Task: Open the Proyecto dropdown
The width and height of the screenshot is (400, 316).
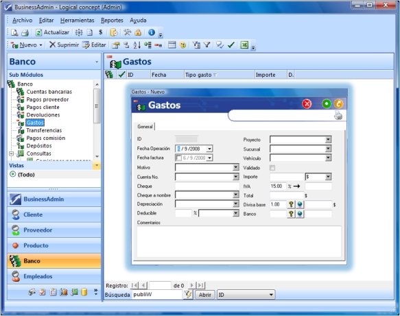Action: 329,139
